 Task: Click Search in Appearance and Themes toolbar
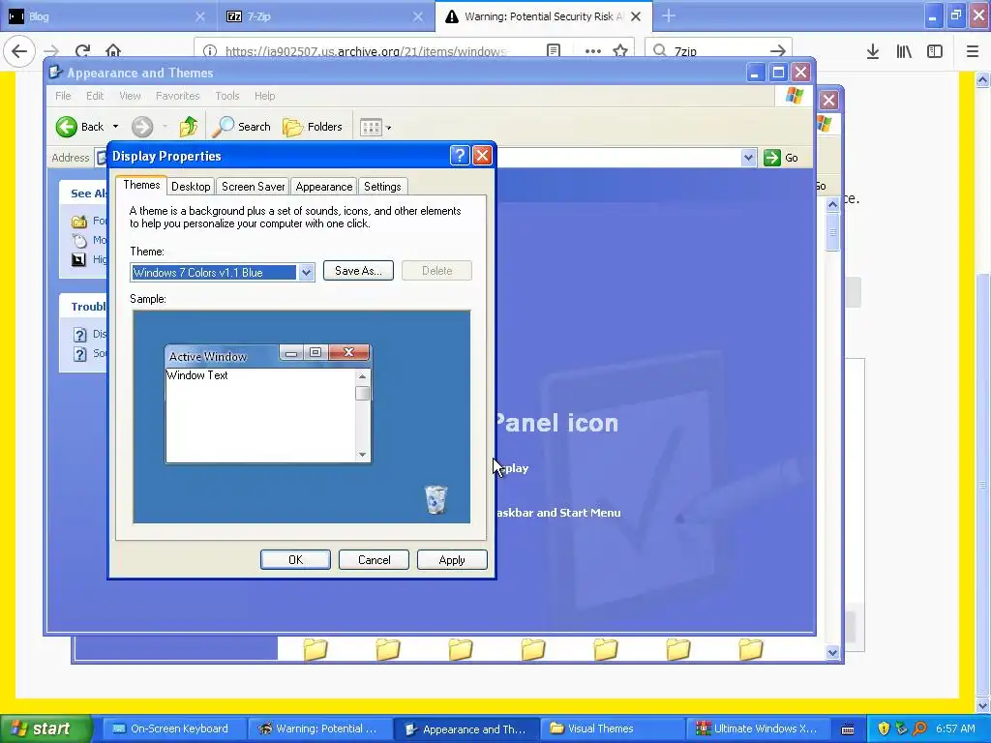point(241,127)
